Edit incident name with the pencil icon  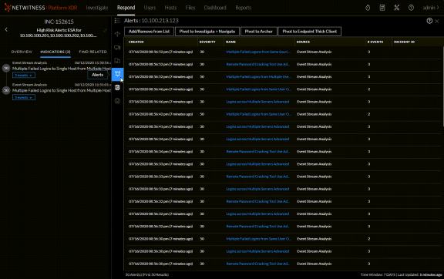pos(106,30)
